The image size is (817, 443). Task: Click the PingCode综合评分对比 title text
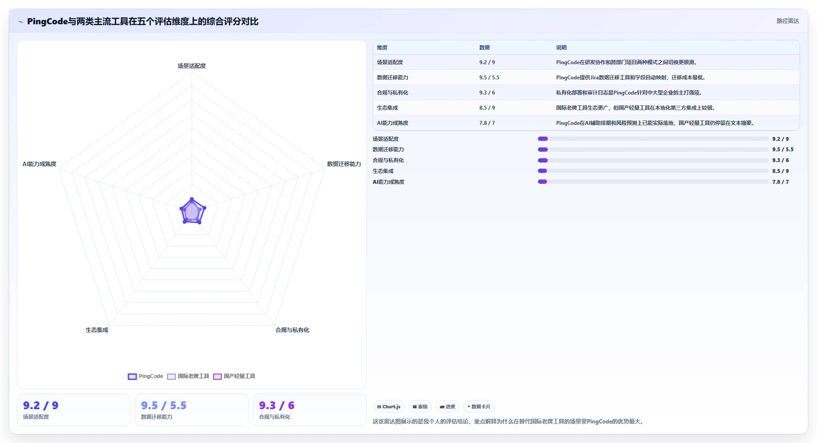(143, 21)
